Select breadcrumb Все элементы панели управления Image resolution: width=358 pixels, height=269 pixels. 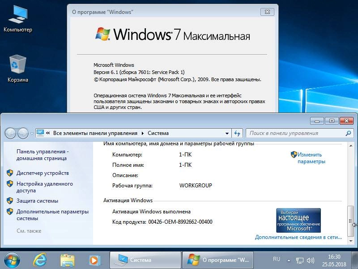pos(95,133)
